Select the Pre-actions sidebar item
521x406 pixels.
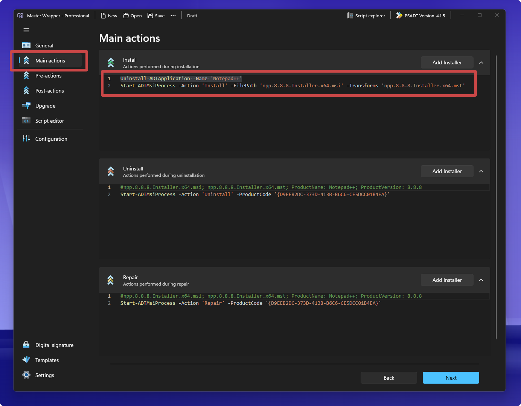click(48, 76)
